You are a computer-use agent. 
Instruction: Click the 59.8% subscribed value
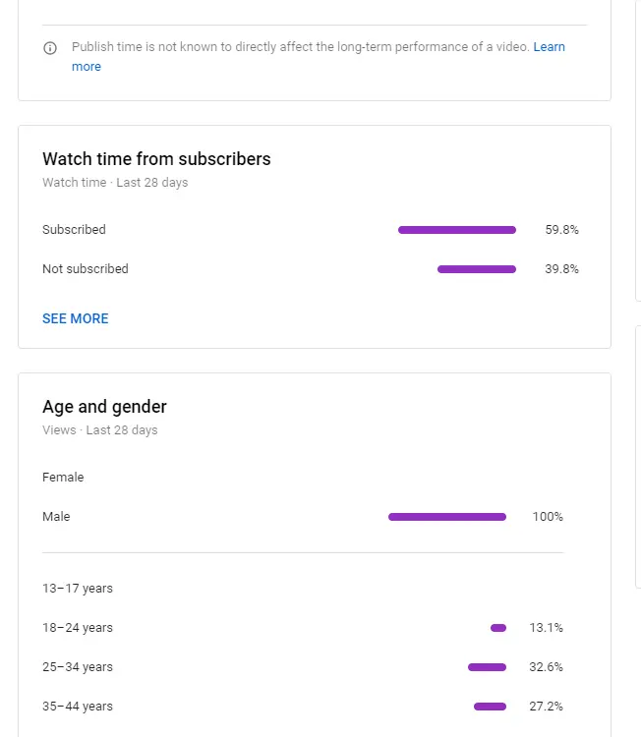click(561, 230)
